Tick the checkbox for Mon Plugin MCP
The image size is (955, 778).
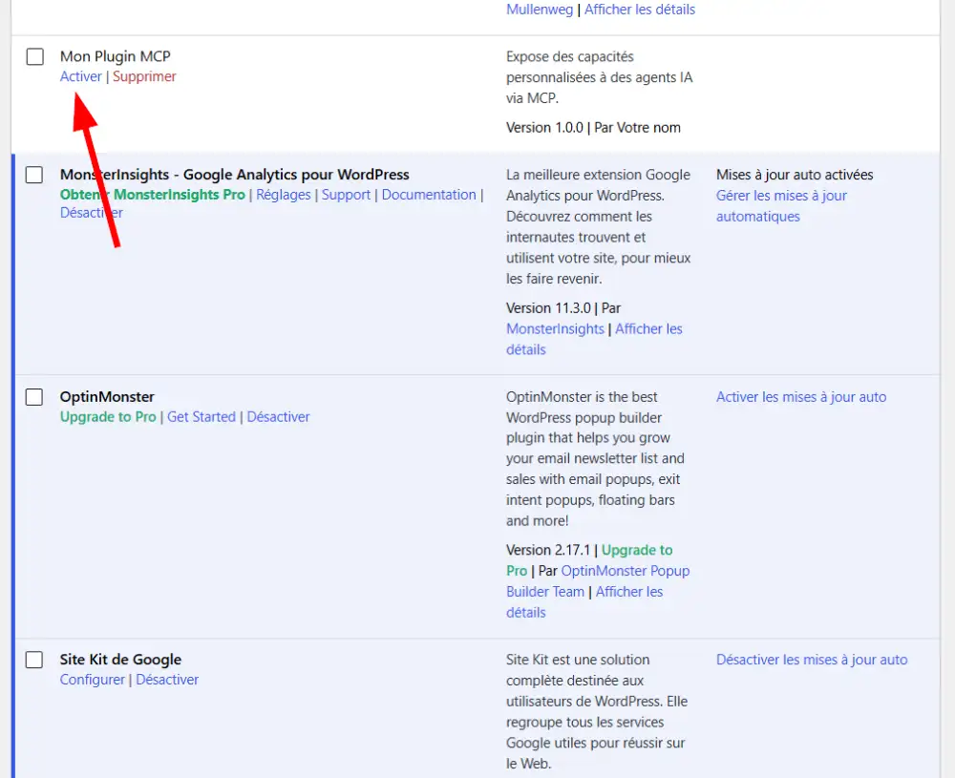35,56
